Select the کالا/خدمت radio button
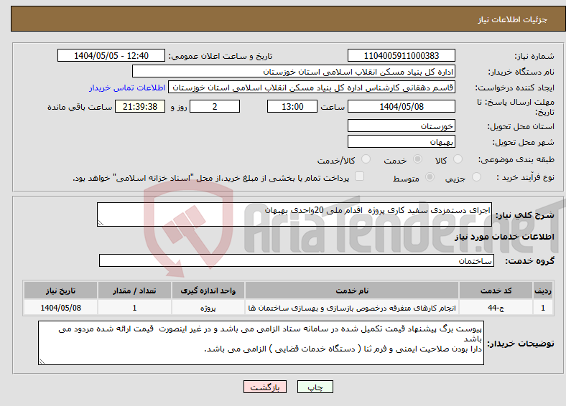This screenshot has height=406, width=566. pos(366,159)
